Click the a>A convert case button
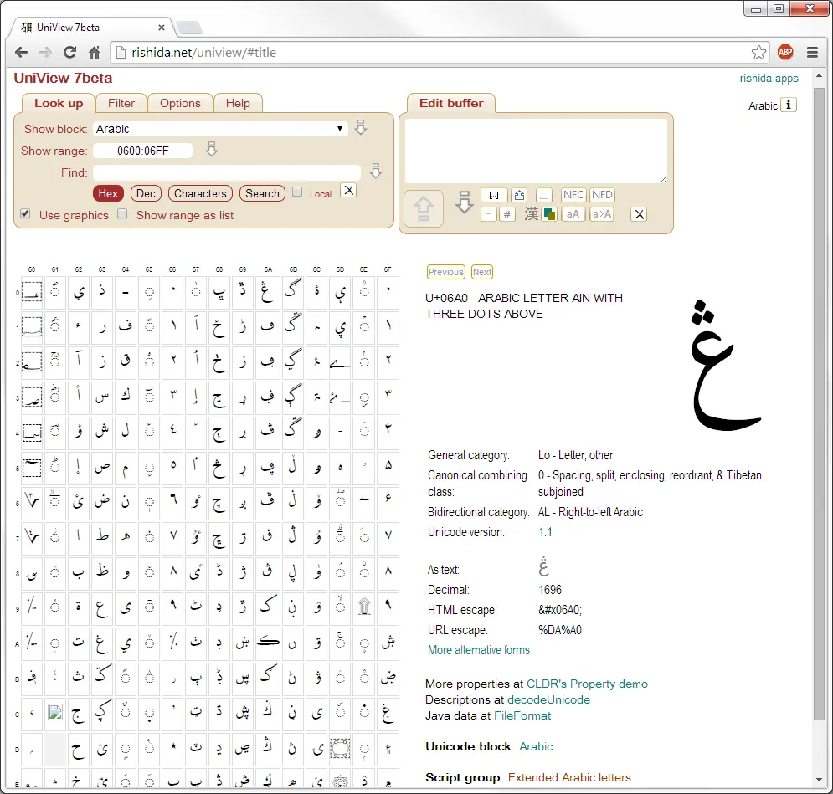833x794 pixels. pos(602,214)
